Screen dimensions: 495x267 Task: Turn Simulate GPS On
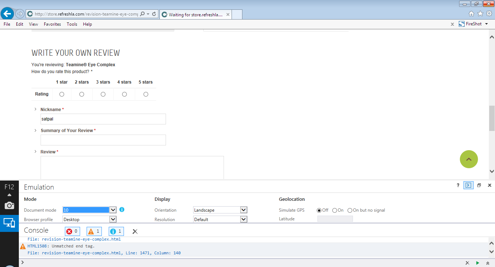[334, 210]
